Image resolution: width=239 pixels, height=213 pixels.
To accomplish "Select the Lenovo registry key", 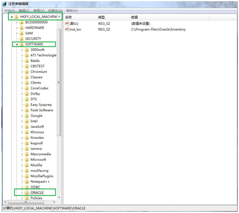I will (36, 148).
